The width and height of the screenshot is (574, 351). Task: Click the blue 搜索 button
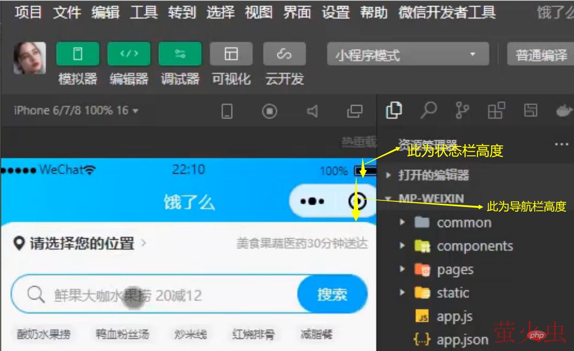(x=332, y=295)
